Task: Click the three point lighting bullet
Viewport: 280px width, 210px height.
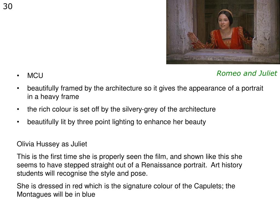Action: tap(116, 122)
